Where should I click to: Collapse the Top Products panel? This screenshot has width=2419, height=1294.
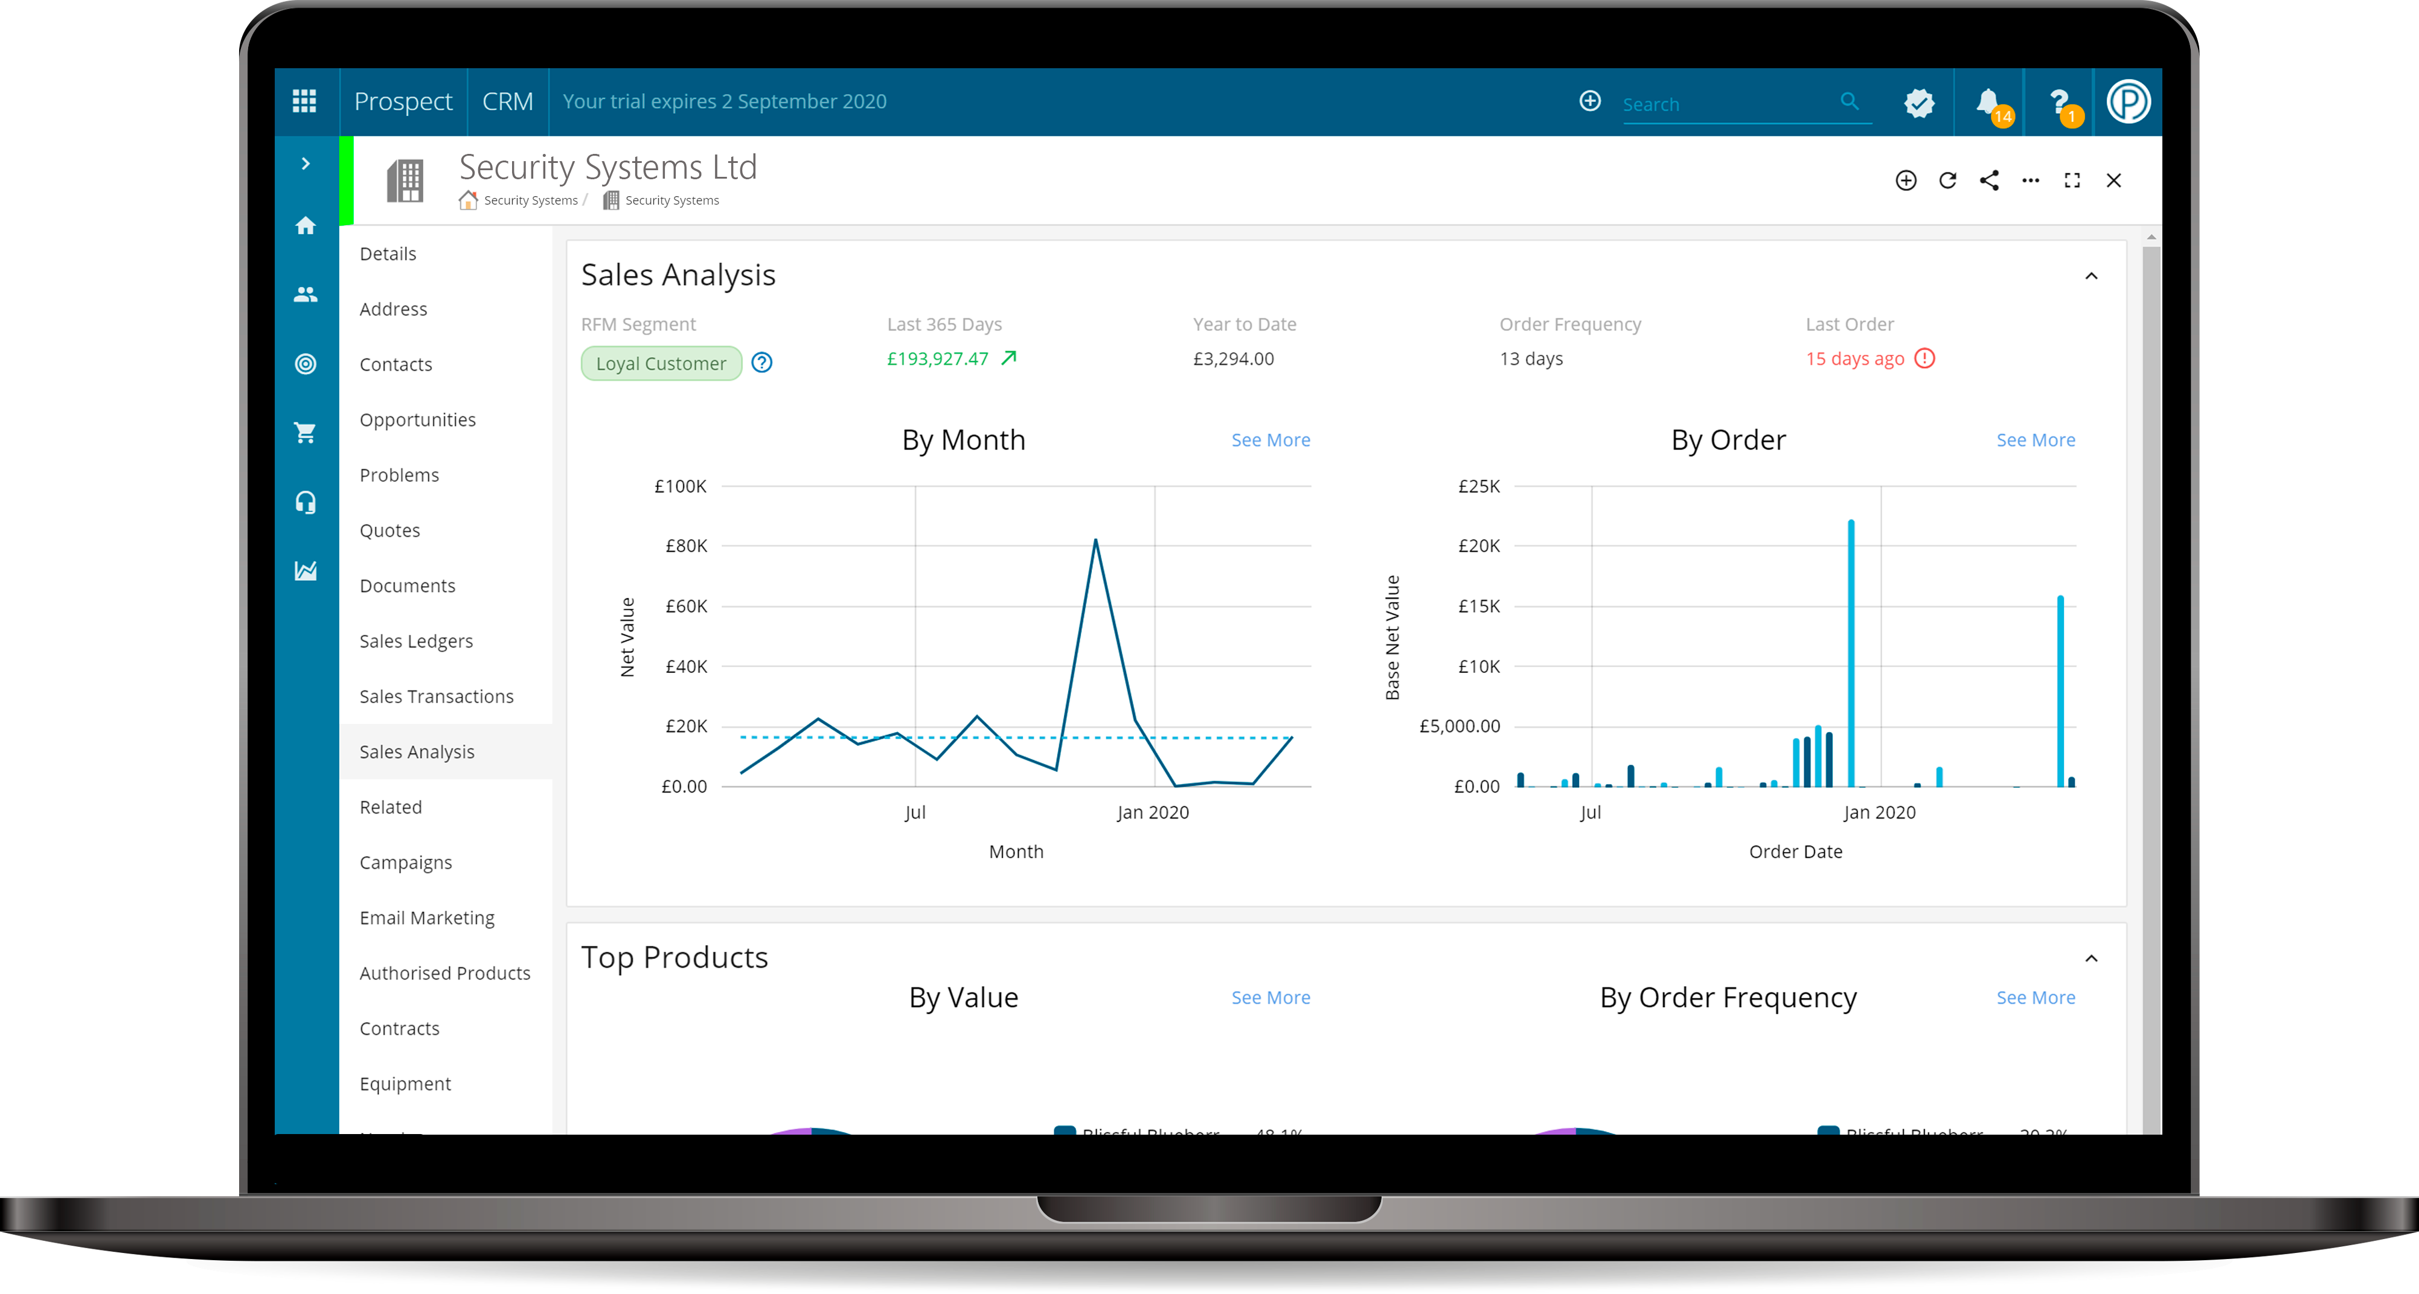click(2091, 958)
